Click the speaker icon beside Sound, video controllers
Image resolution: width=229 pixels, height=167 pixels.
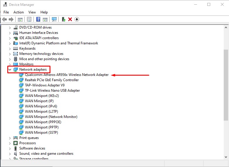tap(16, 154)
